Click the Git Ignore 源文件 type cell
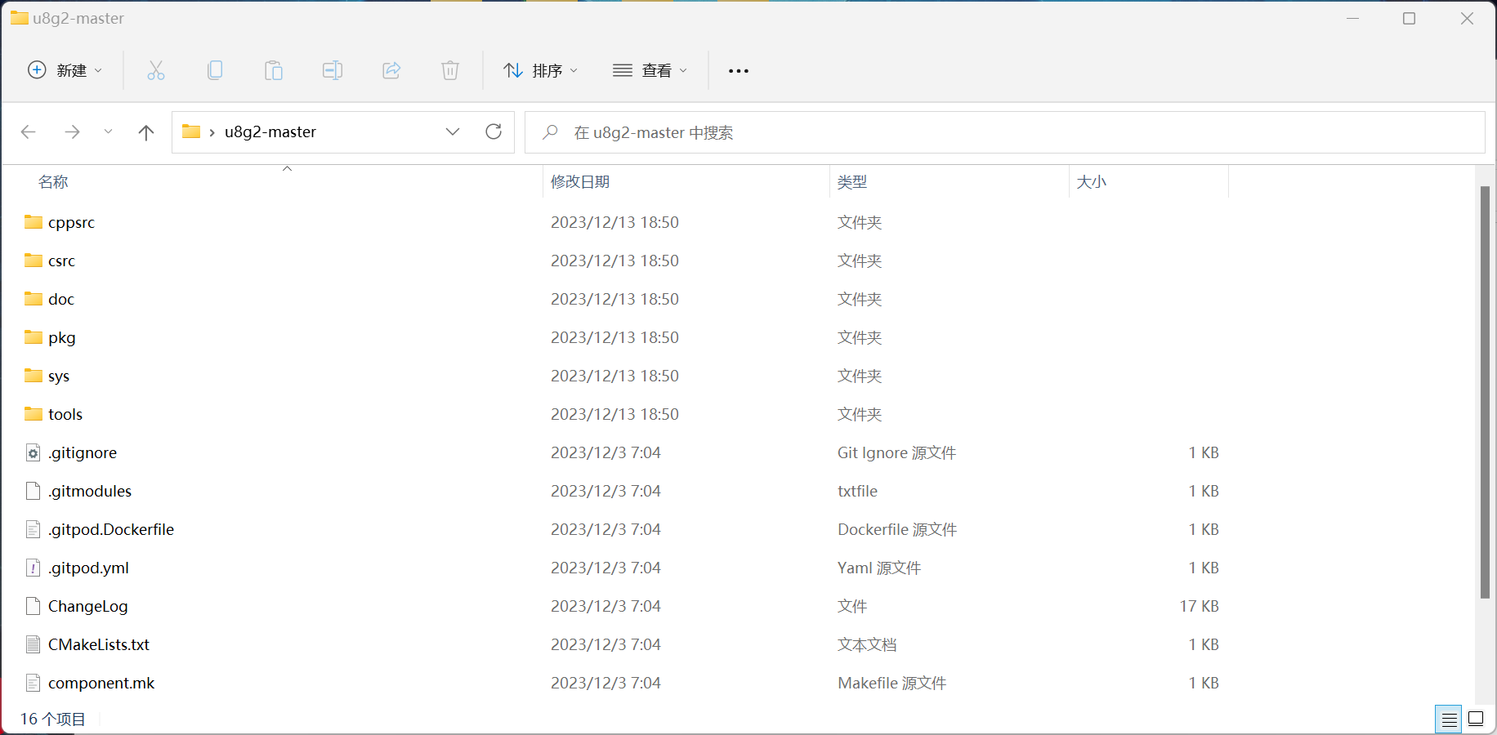This screenshot has width=1497, height=735. click(896, 452)
